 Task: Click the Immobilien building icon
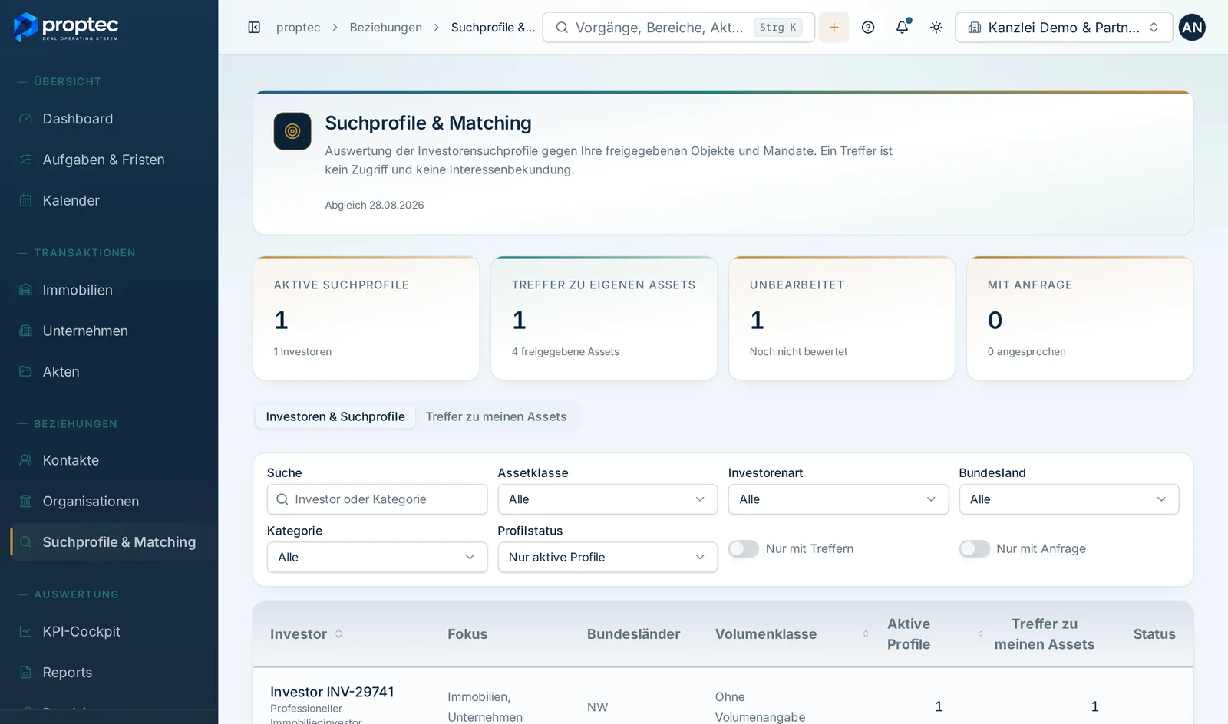click(25, 290)
